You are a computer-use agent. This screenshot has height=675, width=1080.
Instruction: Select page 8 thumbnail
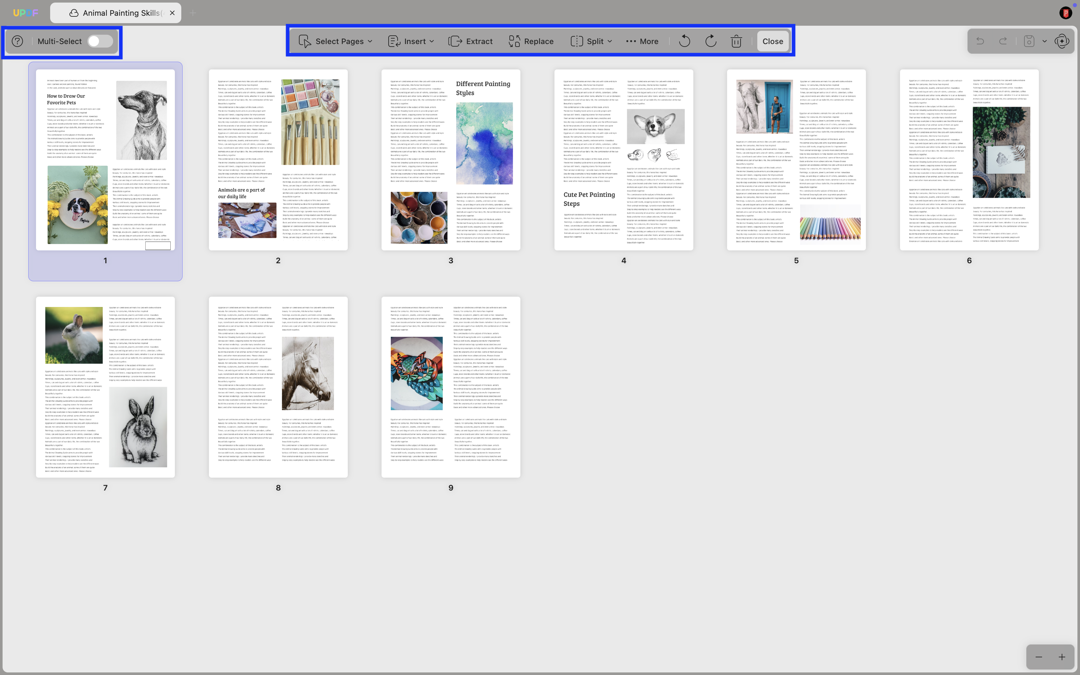[278, 387]
